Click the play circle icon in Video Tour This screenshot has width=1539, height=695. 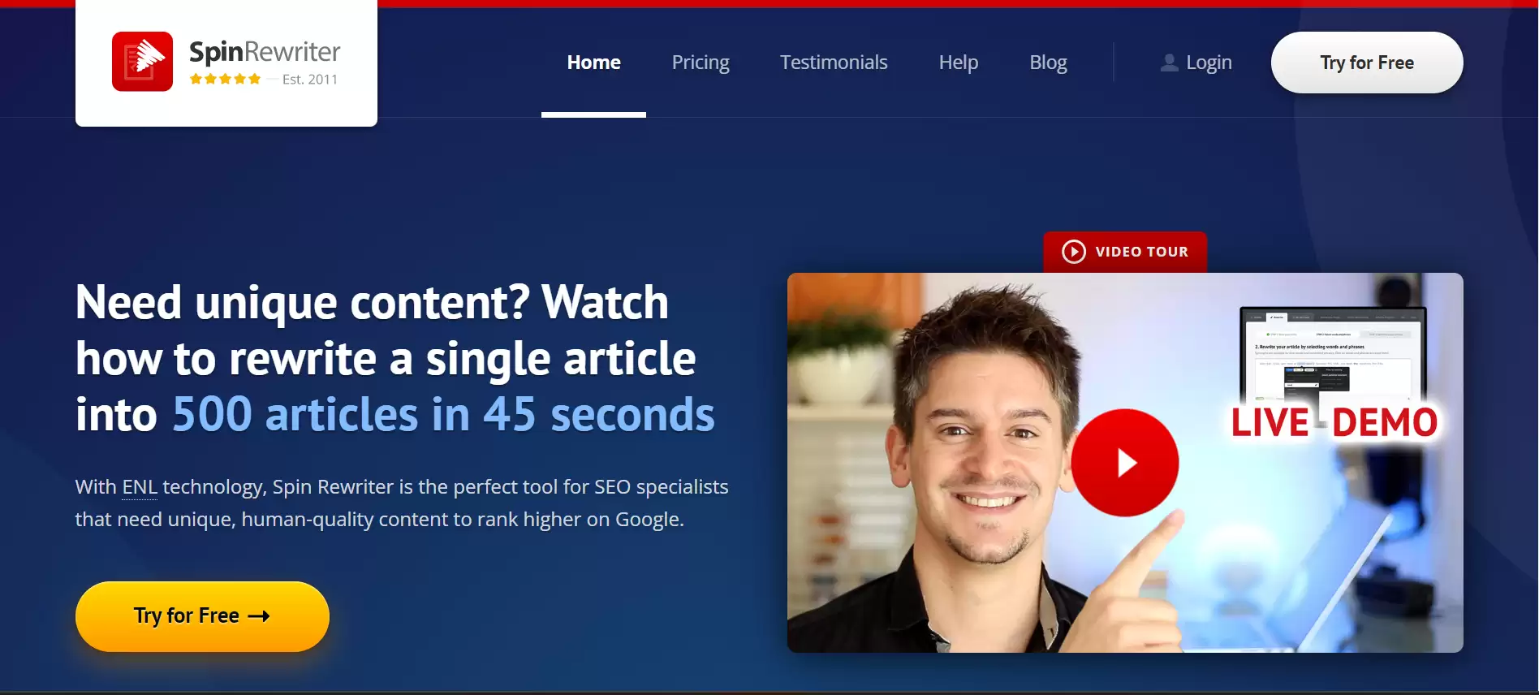coord(1074,252)
